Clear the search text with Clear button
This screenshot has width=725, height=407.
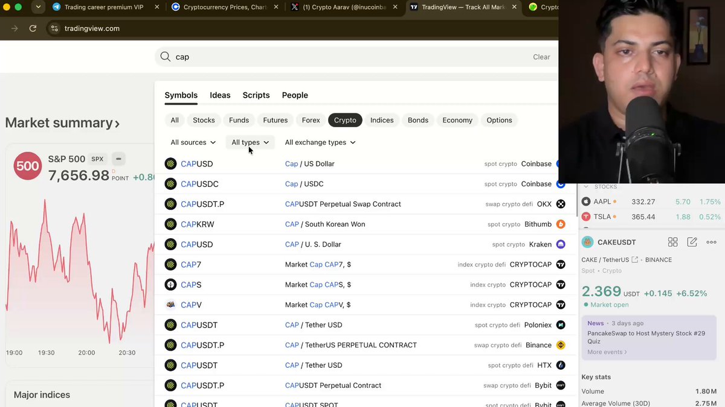point(541,57)
